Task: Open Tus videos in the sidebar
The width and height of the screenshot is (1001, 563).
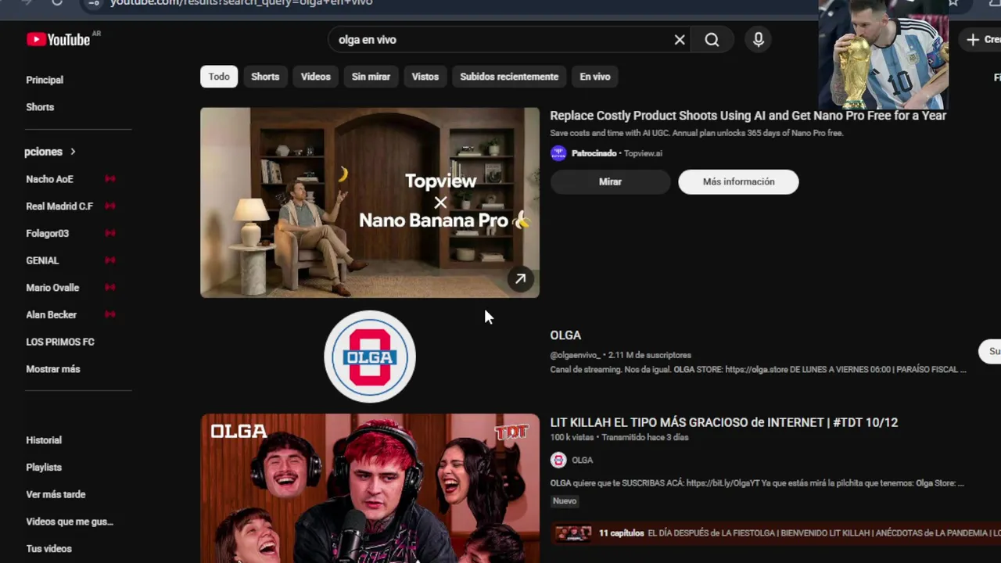Action: [x=48, y=549]
